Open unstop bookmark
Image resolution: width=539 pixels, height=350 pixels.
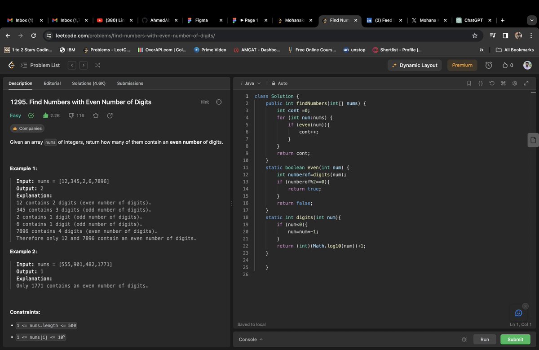coord(354,50)
